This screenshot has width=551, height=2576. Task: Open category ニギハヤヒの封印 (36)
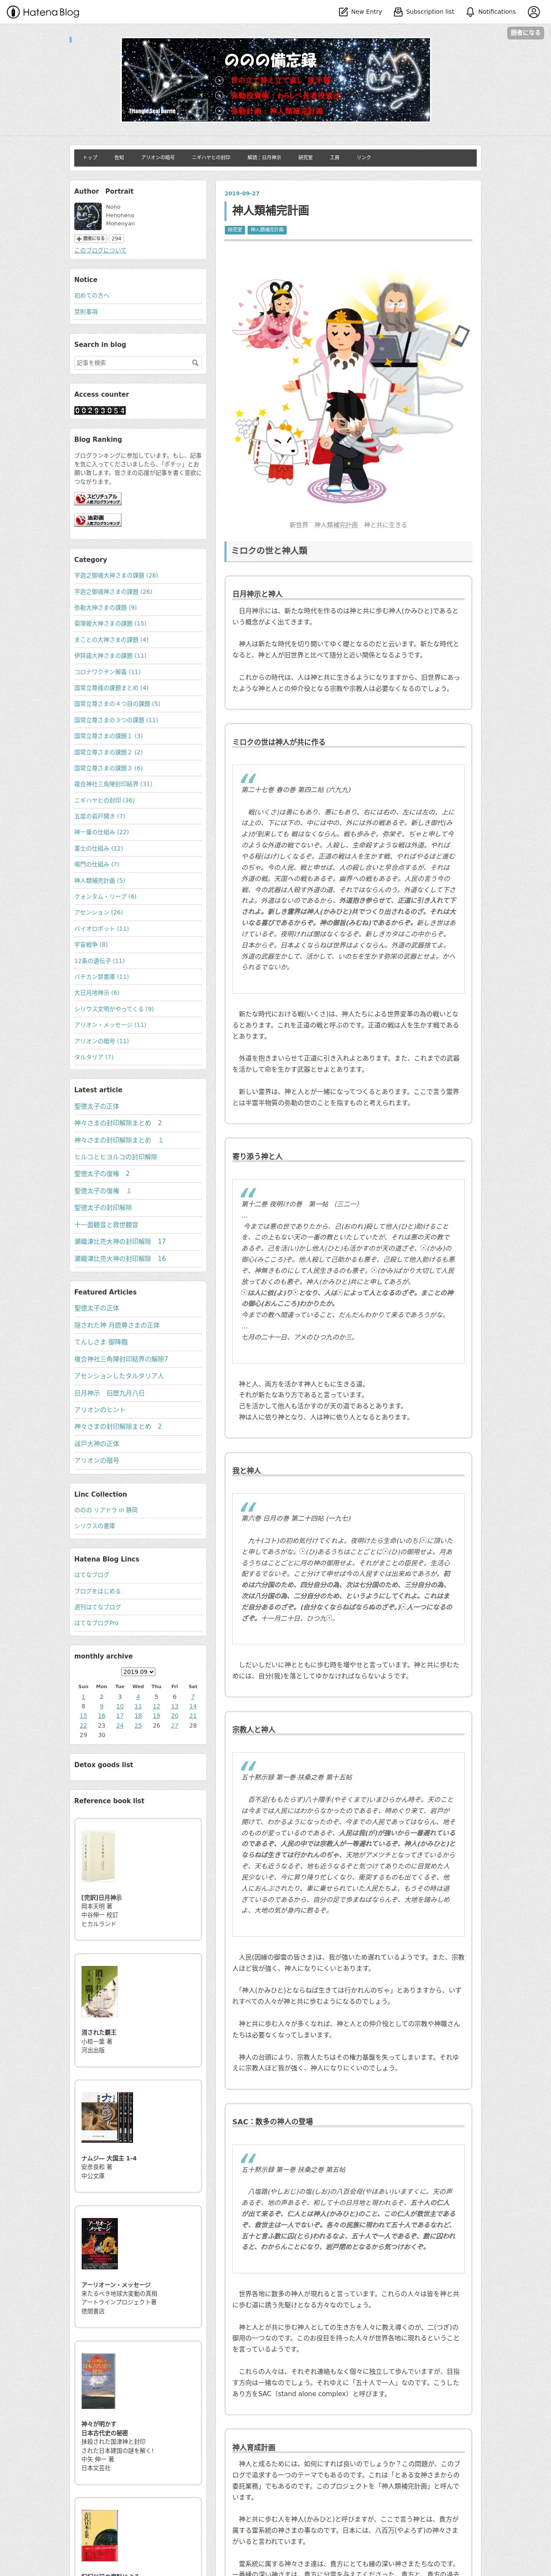pyautogui.click(x=104, y=800)
